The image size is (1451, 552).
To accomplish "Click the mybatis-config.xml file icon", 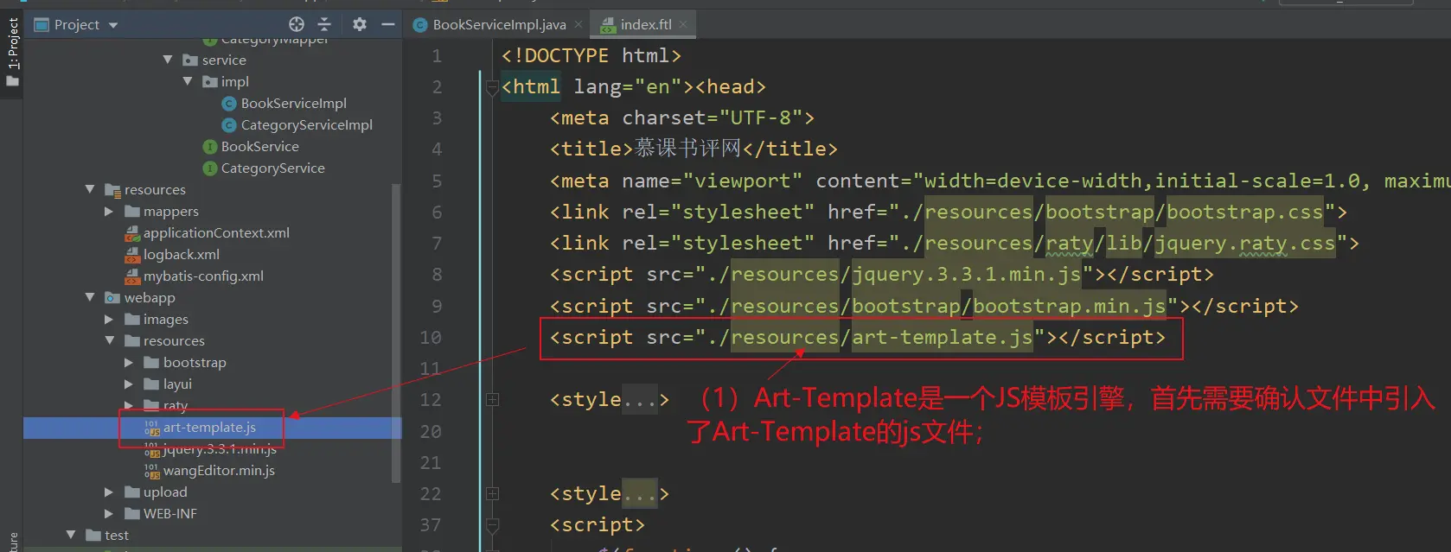I will point(132,276).
